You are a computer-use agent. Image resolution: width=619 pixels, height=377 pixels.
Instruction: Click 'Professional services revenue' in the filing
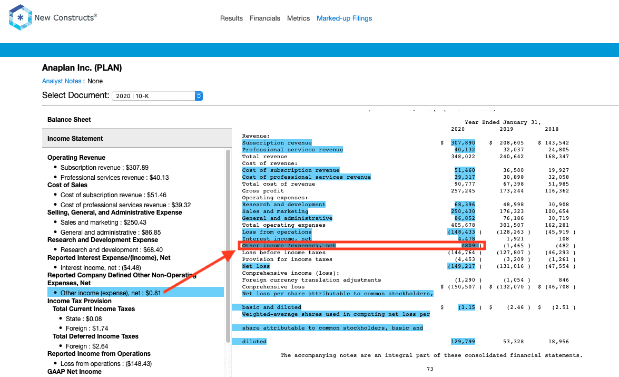click(x=292, y=150)
